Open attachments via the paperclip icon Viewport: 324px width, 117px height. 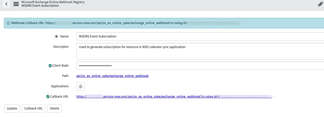(x=320, y=4)
